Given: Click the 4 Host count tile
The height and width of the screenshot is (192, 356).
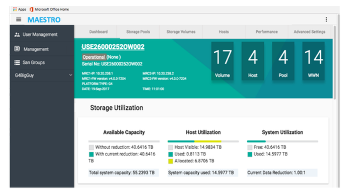Looking at the screenshot, I should [253, 62].
